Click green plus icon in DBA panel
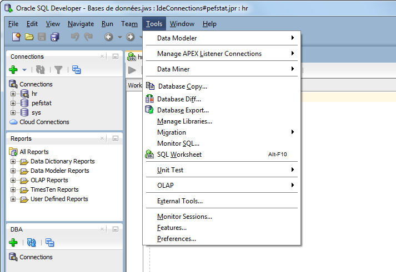Screen dimensions: 396x272 click(13, 243)
